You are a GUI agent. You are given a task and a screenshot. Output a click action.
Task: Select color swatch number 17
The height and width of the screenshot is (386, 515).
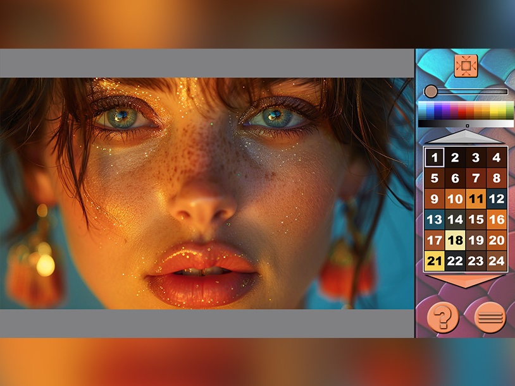(434, 240)
